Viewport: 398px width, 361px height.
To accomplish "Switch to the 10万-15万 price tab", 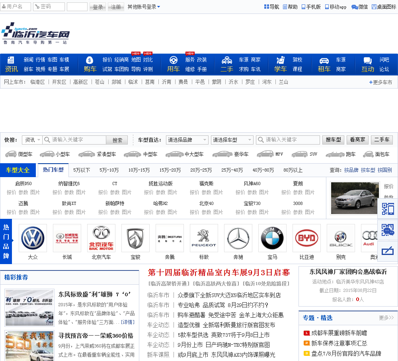I will point(139,170).
